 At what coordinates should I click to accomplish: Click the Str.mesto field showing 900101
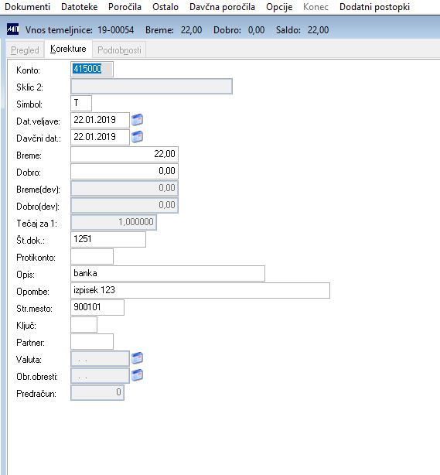97,307
